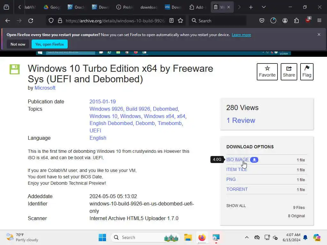Viewport: 327px width, 245px height.
Task: Download the ITEM TILE file
Action: pyautogui.click(x=237, y=170)
